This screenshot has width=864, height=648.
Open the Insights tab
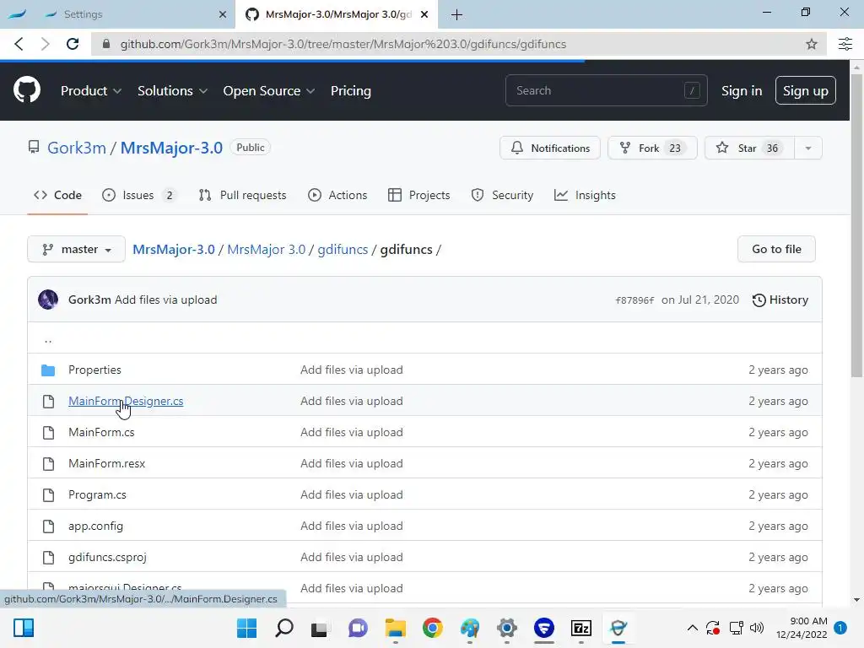point(585,195)
